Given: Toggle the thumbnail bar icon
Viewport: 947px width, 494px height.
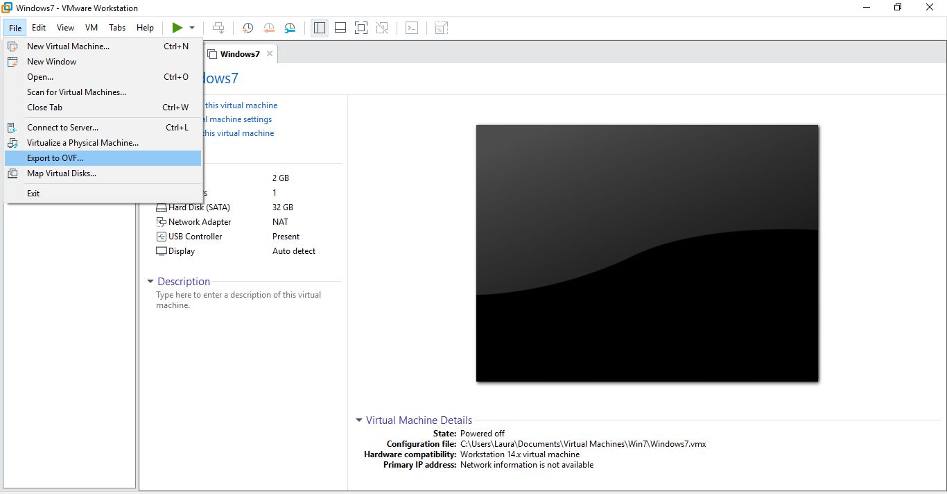Looking at the screenshot, I should click(x=340, y=28).
